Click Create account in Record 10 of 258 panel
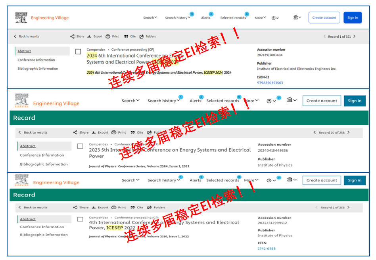This screenshot has height=260, width=376. [x=322, y=101]
